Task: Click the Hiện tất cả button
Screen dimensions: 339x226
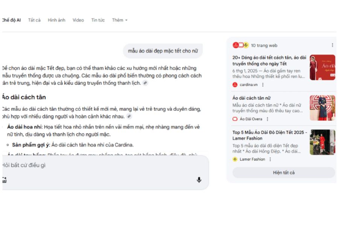Action: 284,173
